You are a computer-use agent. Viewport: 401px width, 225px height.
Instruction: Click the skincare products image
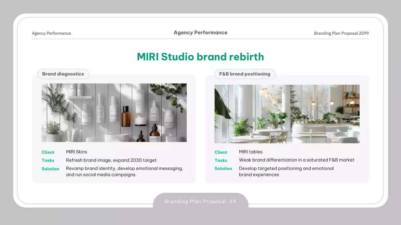coord(114,112)
